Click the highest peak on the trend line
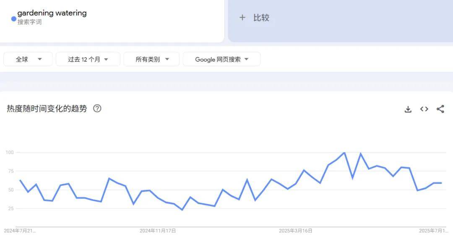This screenshot has height=236, width=453. pos(344,153)
